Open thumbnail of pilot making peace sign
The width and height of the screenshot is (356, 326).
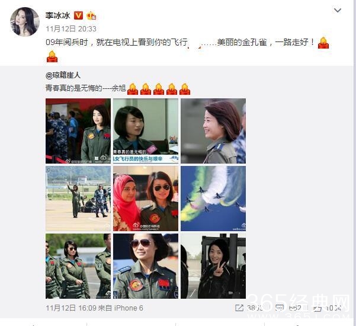pos(213,266)
